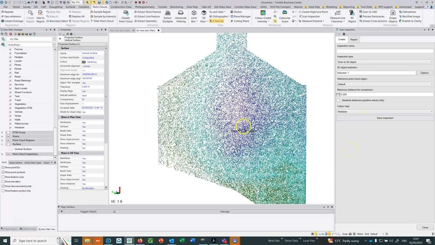Open File Explorer from the taskbar

coord(87,241)
